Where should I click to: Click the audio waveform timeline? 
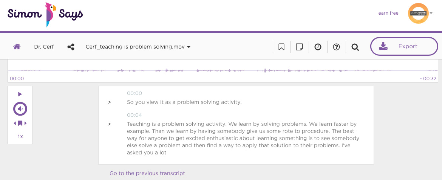[223, 71]
